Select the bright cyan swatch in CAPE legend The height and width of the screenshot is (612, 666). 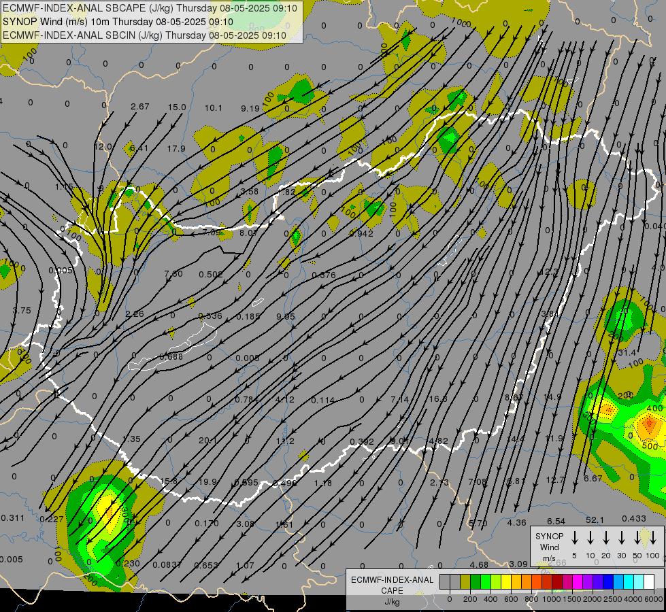(x=629, y=582)
